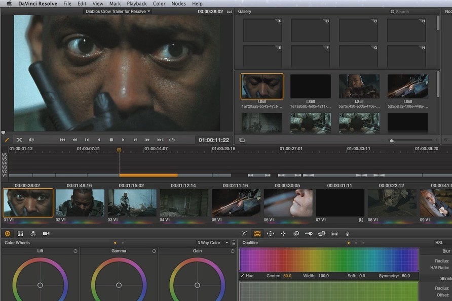The image size is (452, 301).
Task: Expand the Diablos Crow Trailer timeline dropdown
Action: tap(118, 11)
